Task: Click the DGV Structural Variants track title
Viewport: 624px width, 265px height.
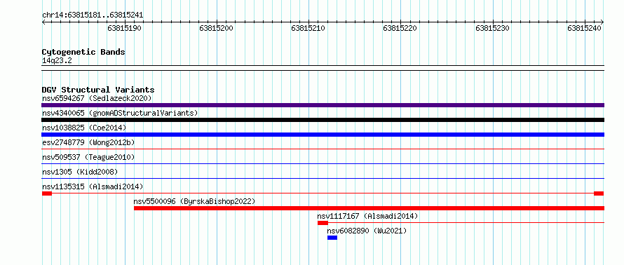Action: click(x=98, y=90)
